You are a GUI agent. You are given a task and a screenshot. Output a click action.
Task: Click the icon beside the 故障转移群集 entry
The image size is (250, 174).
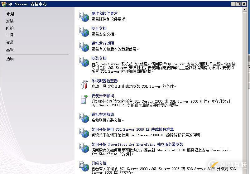pos(84,133)
